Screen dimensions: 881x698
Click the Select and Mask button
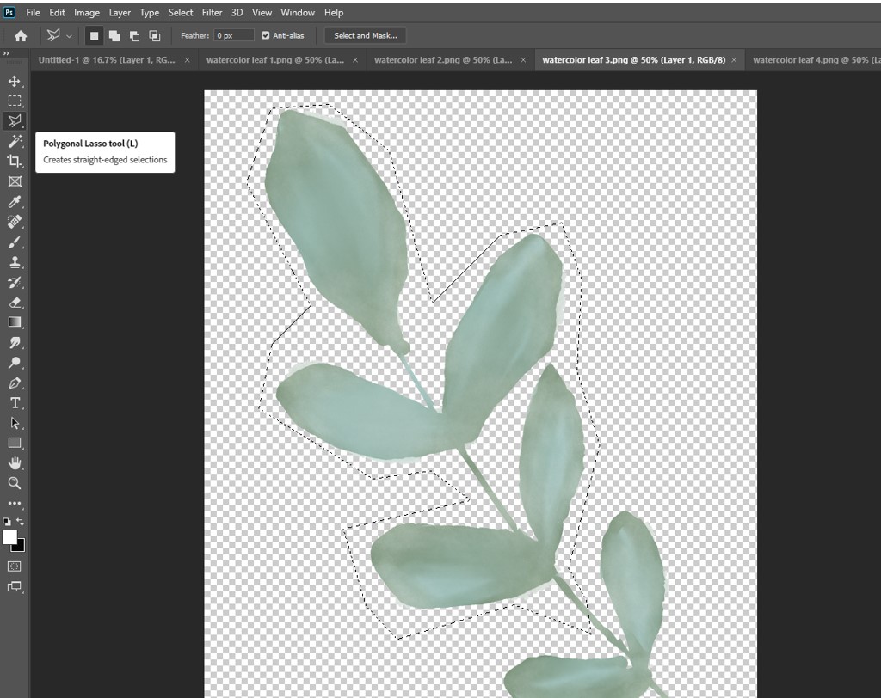point(366,35)
